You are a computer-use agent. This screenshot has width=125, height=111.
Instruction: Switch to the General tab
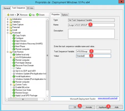point(7,8)
